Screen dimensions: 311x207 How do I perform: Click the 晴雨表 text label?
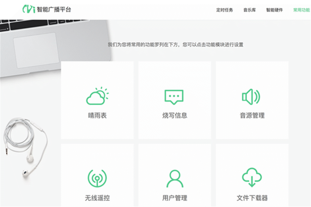pos(97,116)
